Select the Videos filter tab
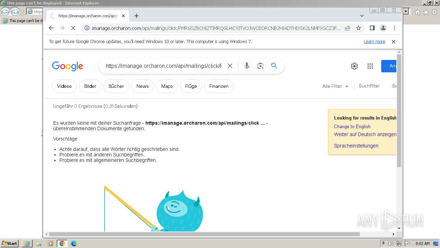The height and width of the screenshot is (248, 440). click(64, 86)
